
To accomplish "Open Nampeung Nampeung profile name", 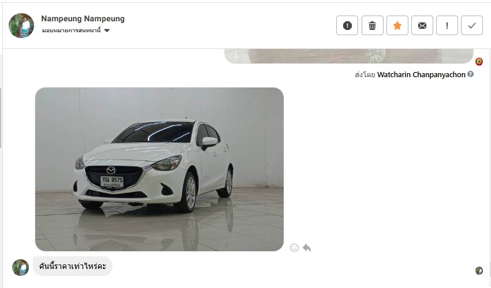I will [83, 19].
